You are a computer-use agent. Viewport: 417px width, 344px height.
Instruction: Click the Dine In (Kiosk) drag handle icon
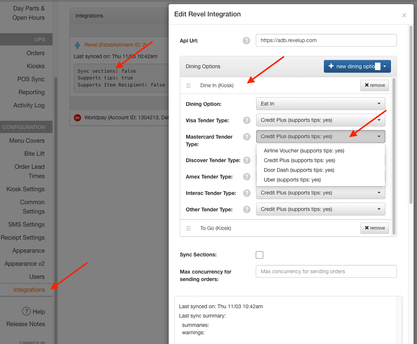[188, 86]
